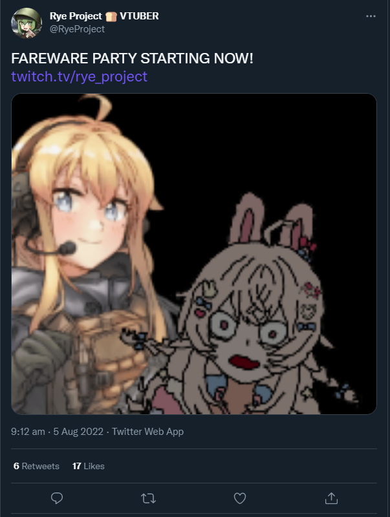Open the three-dot more options menu
This screenshot has width=390, height=517.
pos(371,16)
